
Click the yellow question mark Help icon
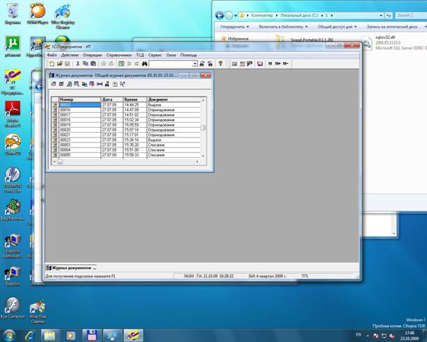point(220,64)
